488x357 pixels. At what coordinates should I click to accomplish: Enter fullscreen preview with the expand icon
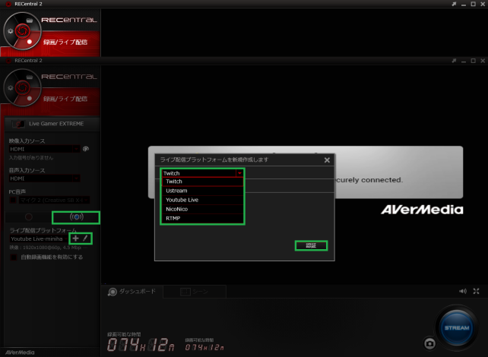pyautogui.click(x=476, y=291)
